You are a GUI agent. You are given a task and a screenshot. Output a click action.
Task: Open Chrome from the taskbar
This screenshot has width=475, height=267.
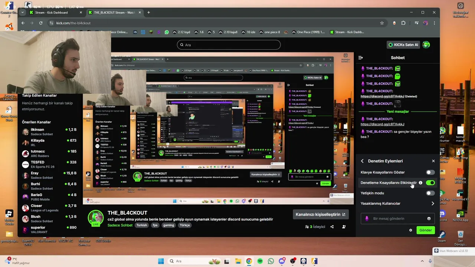[x=249, y=261]
